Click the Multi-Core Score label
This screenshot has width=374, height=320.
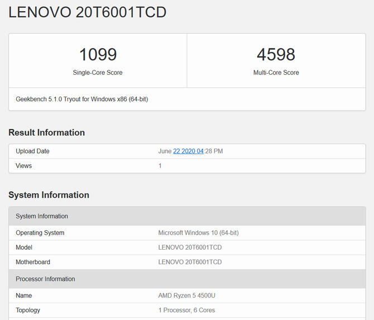[276, 73]
